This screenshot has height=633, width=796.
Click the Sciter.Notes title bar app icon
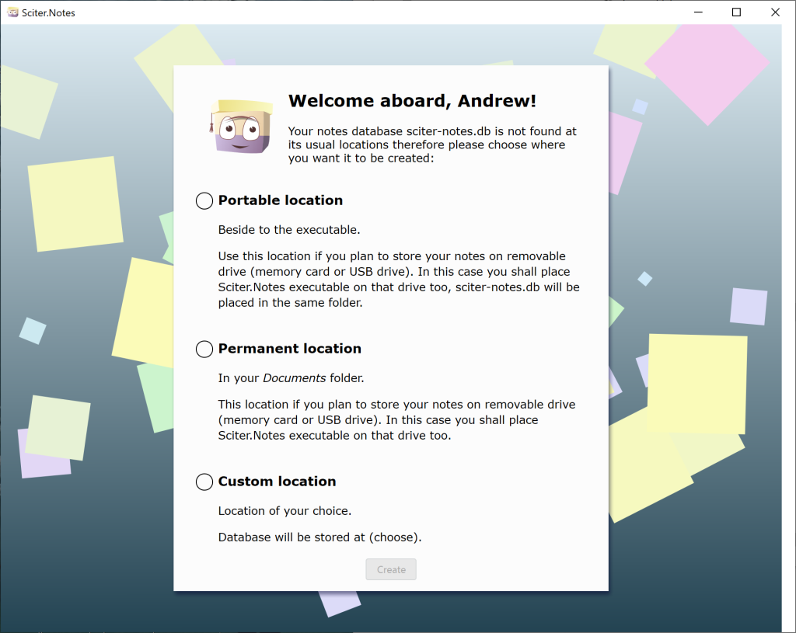click(12, 12)
